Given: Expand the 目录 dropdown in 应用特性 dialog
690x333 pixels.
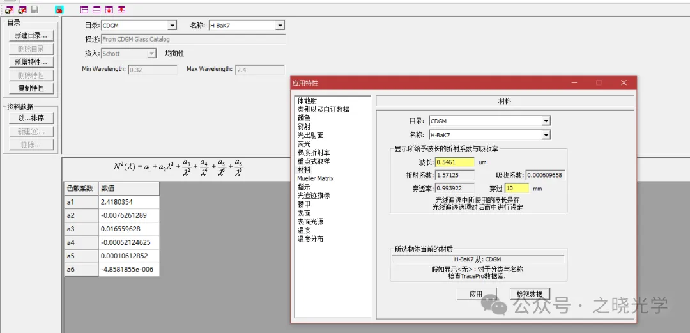Looking at the screenshot, I should pos(546,121).
